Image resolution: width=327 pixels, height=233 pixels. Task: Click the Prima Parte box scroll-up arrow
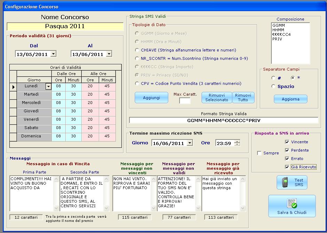(x=56, y=179)
